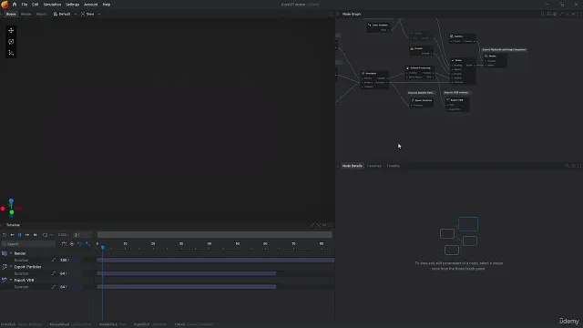Open the Simulation menu
Image resolution: width=583 pixels, height=328 pixels.
52,5
